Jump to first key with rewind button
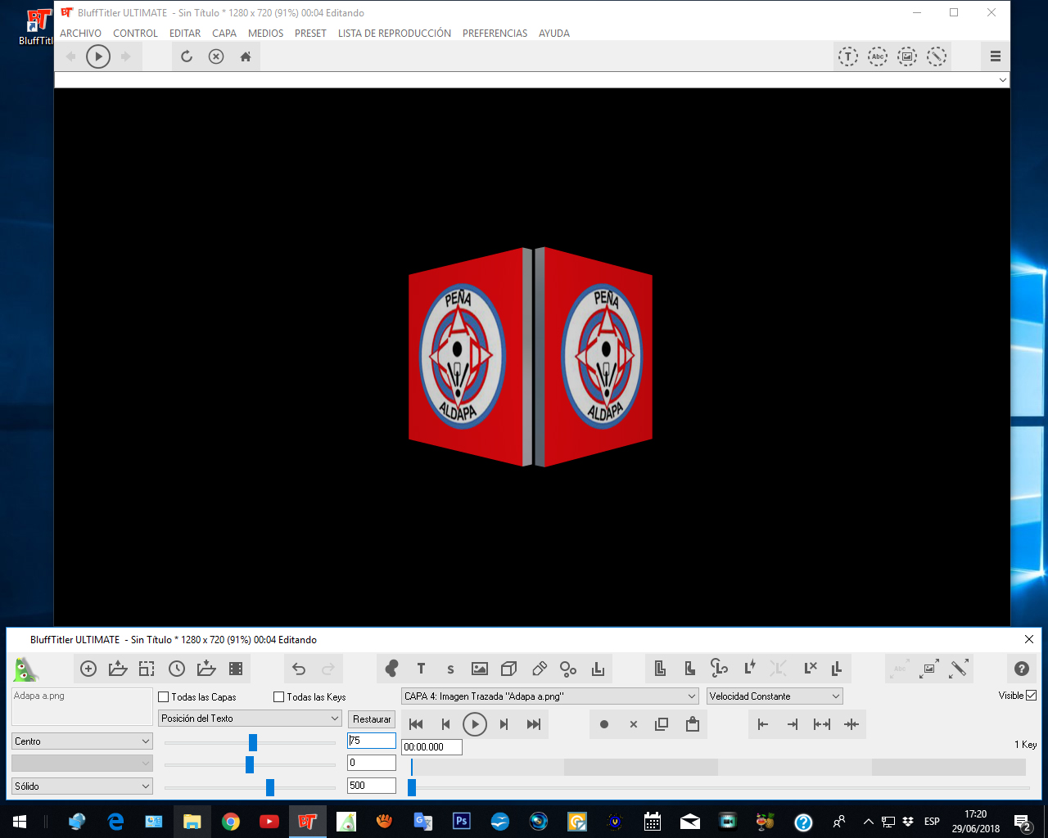This screenshot has height=838, width=1048. 416,724
